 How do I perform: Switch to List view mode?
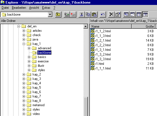[x=139, y=14]
